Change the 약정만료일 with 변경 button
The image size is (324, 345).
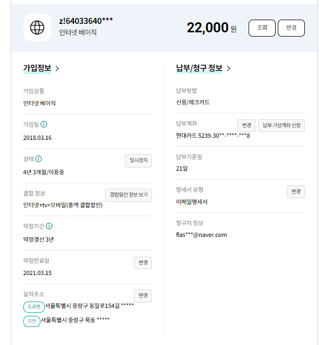click(143, 262)
